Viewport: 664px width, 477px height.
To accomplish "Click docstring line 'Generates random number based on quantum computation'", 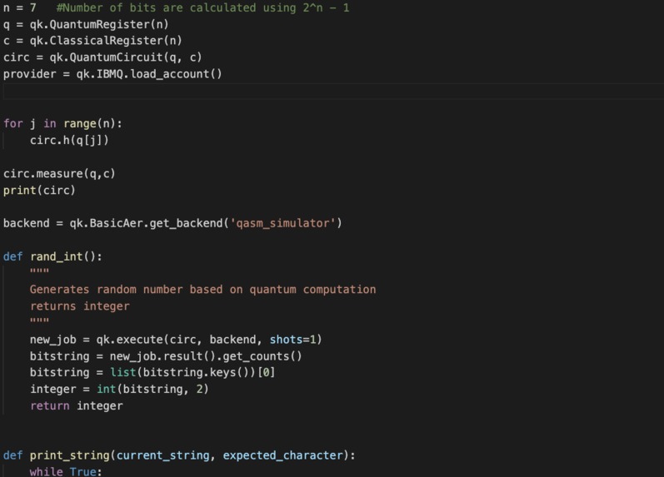I will (x=202, y=290).
